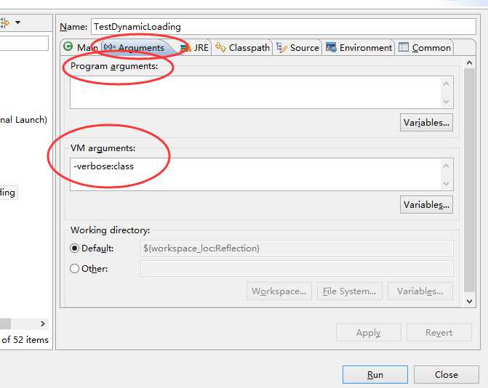Open the Source tab
Screen dimensions: 488x388
[x=297, y=47]
